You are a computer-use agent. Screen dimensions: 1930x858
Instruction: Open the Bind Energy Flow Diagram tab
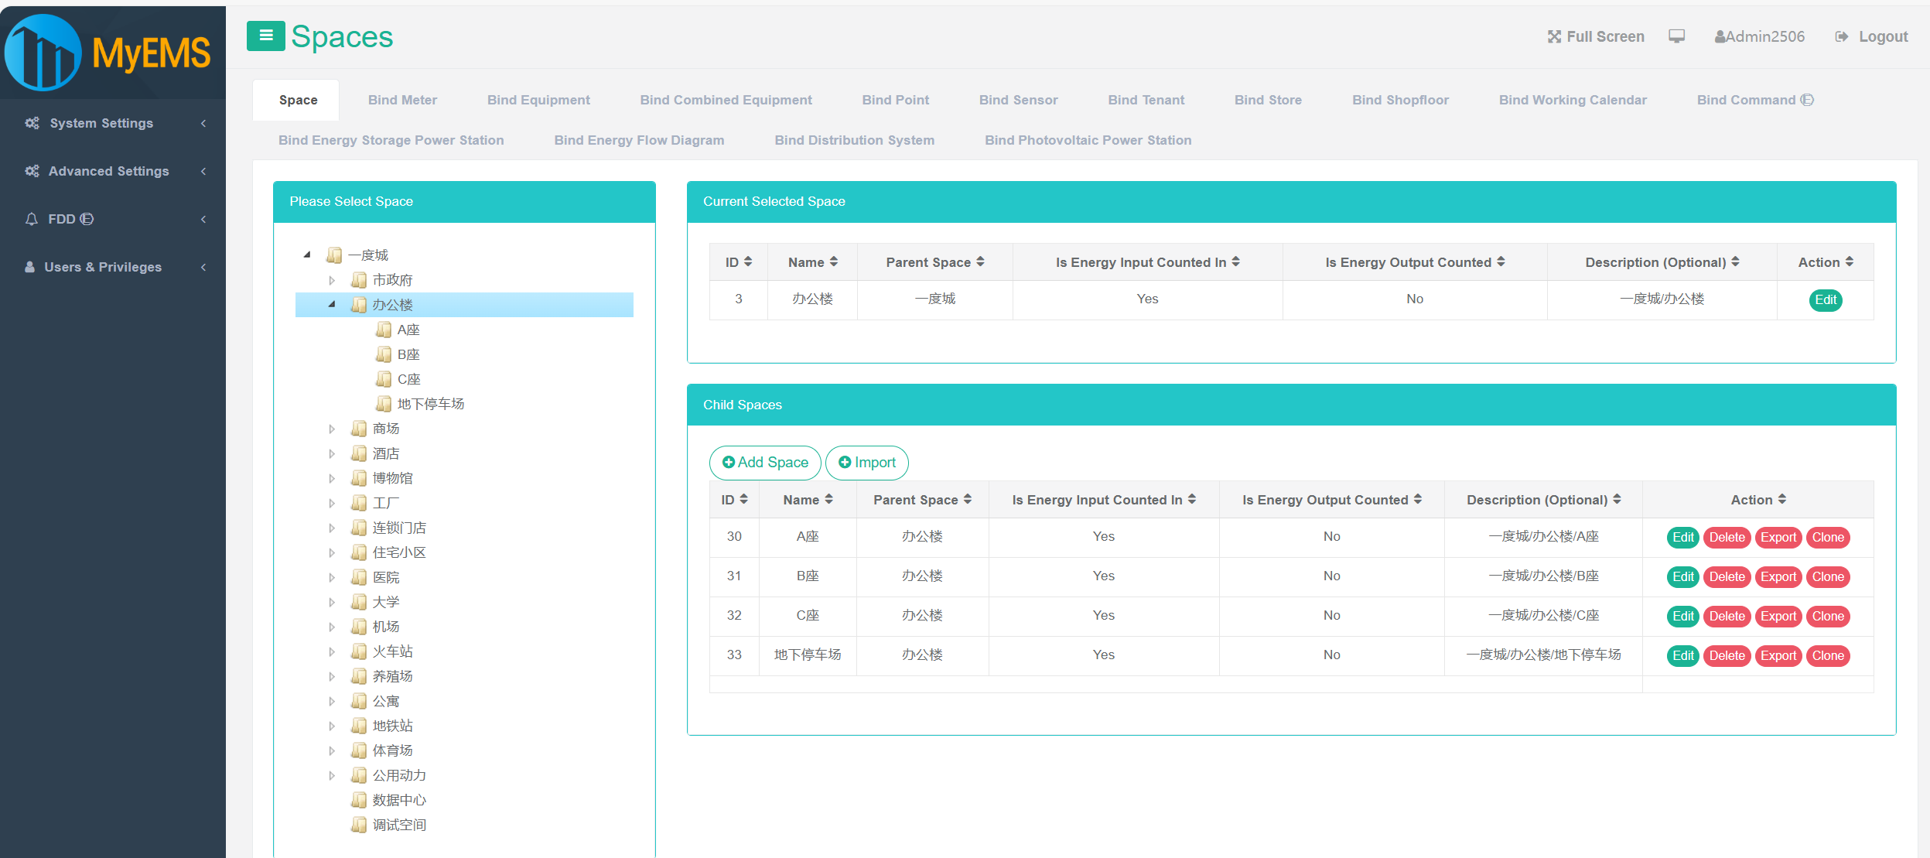click(639, 140)
